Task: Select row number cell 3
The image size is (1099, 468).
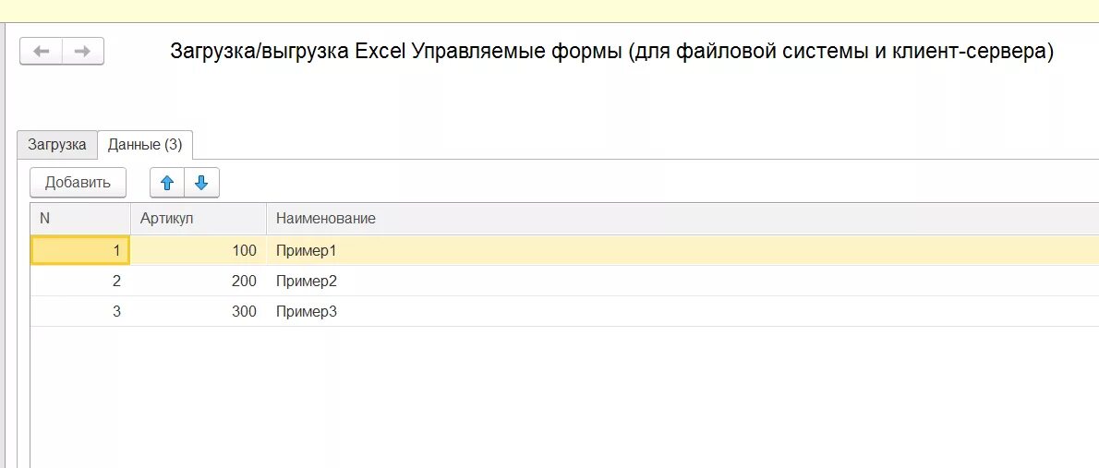Action: [80, 311]
